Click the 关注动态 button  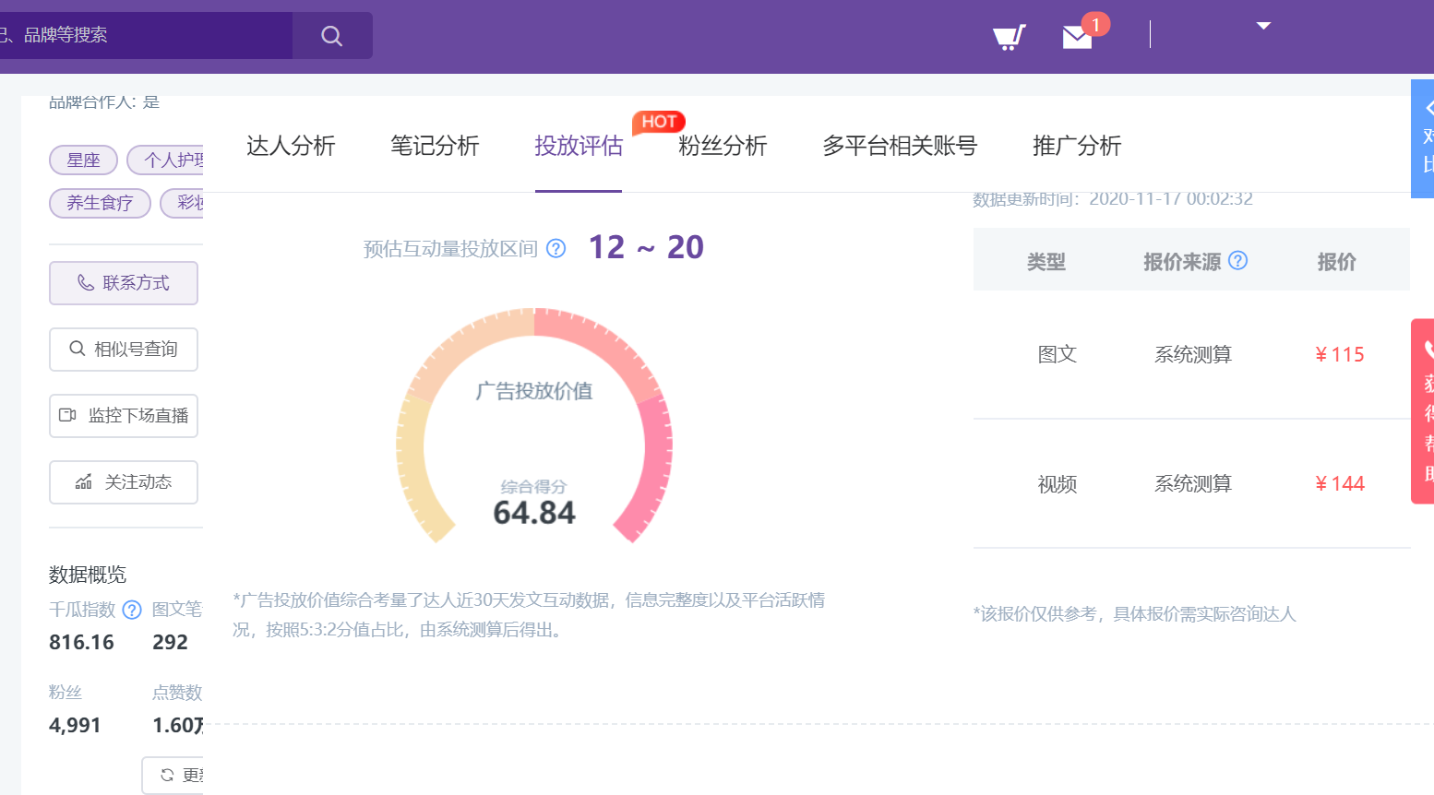pyautogui.click(x=124, y=482)
